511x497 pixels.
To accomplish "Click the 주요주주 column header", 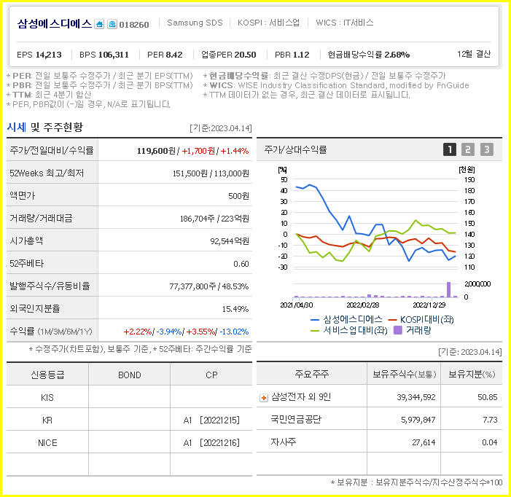I will (311, 374).
